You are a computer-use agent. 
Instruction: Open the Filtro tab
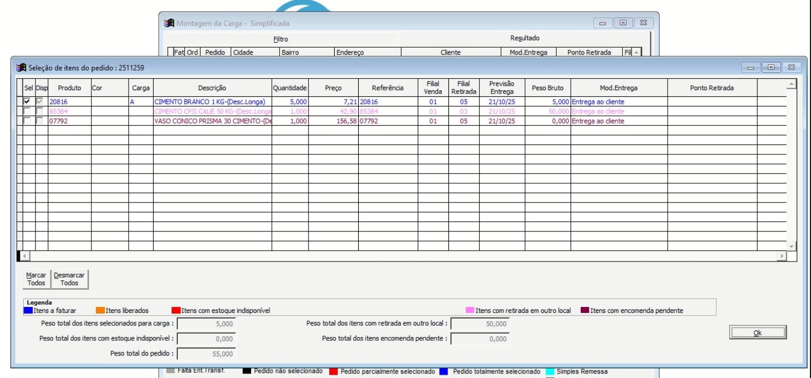[281, 39]
